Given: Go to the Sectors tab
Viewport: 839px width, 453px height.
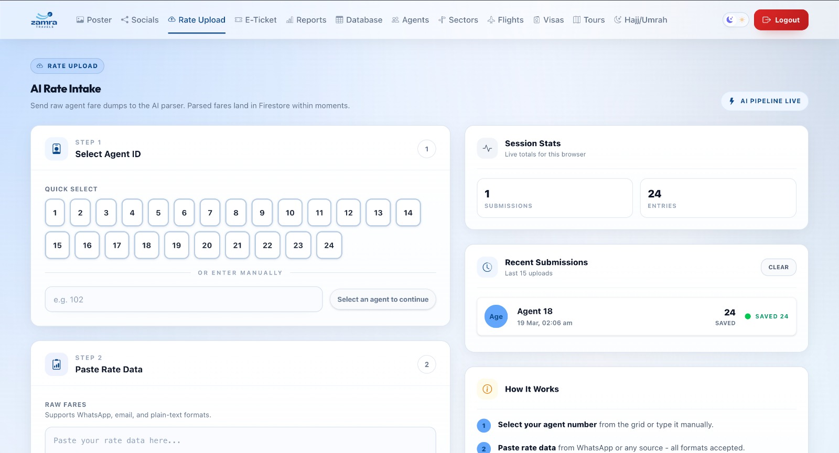Looking at the screenshot, I should click(x=458, y=20).
